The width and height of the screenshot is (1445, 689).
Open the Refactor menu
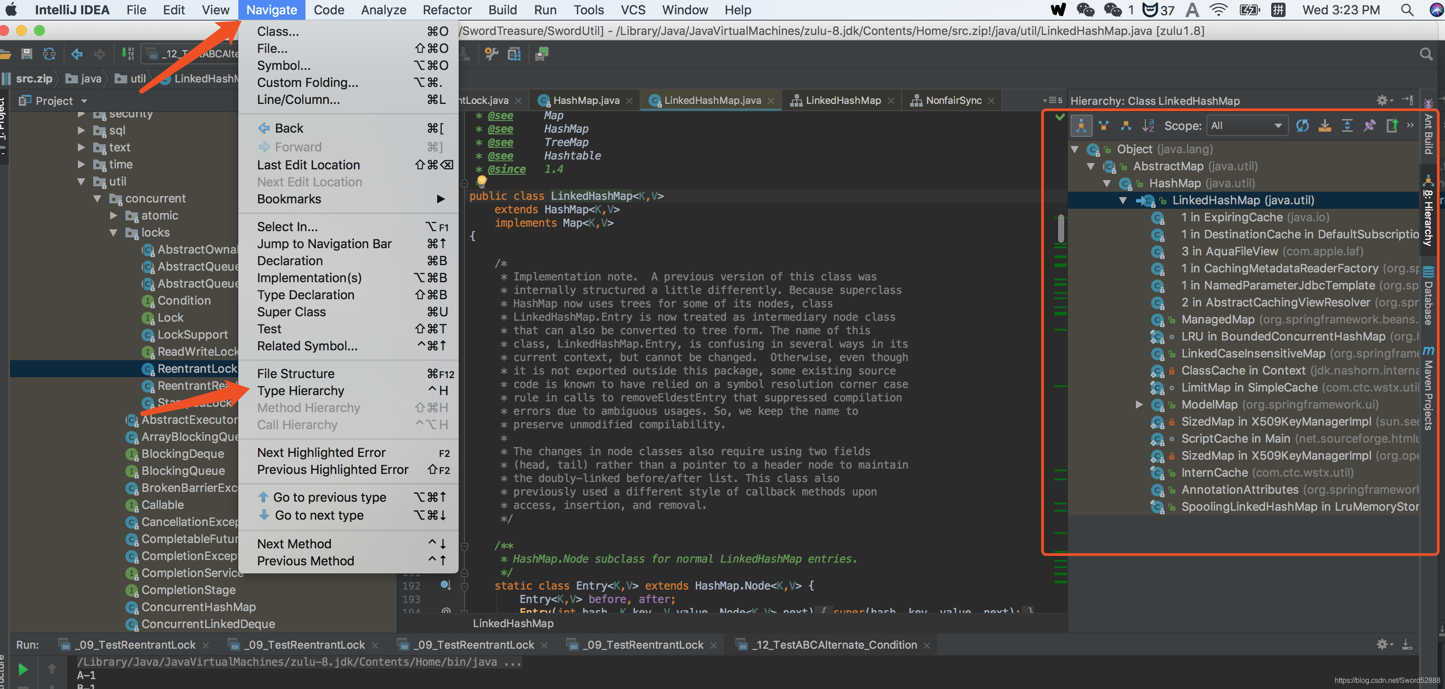point(447,9)
